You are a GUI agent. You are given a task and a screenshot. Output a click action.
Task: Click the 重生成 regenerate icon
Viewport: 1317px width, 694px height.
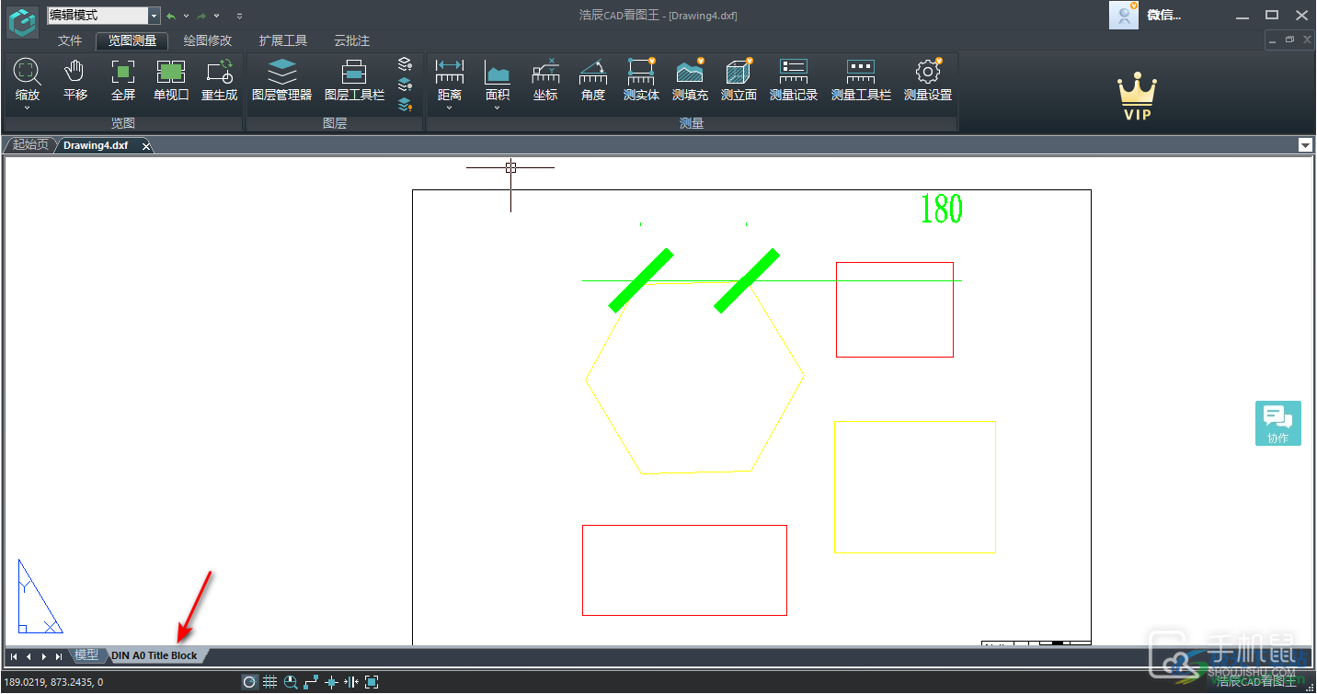pos(220,80)
